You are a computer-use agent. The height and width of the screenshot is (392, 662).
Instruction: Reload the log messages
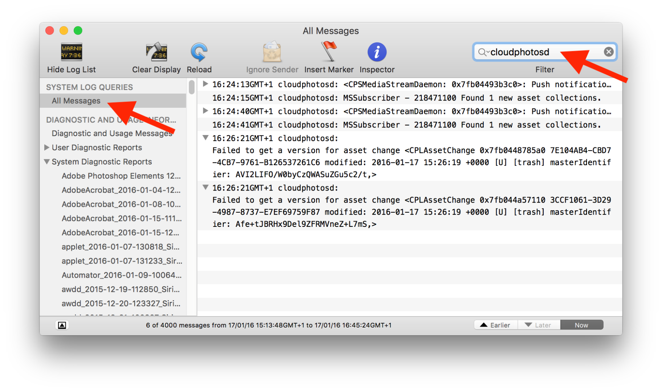199,52
